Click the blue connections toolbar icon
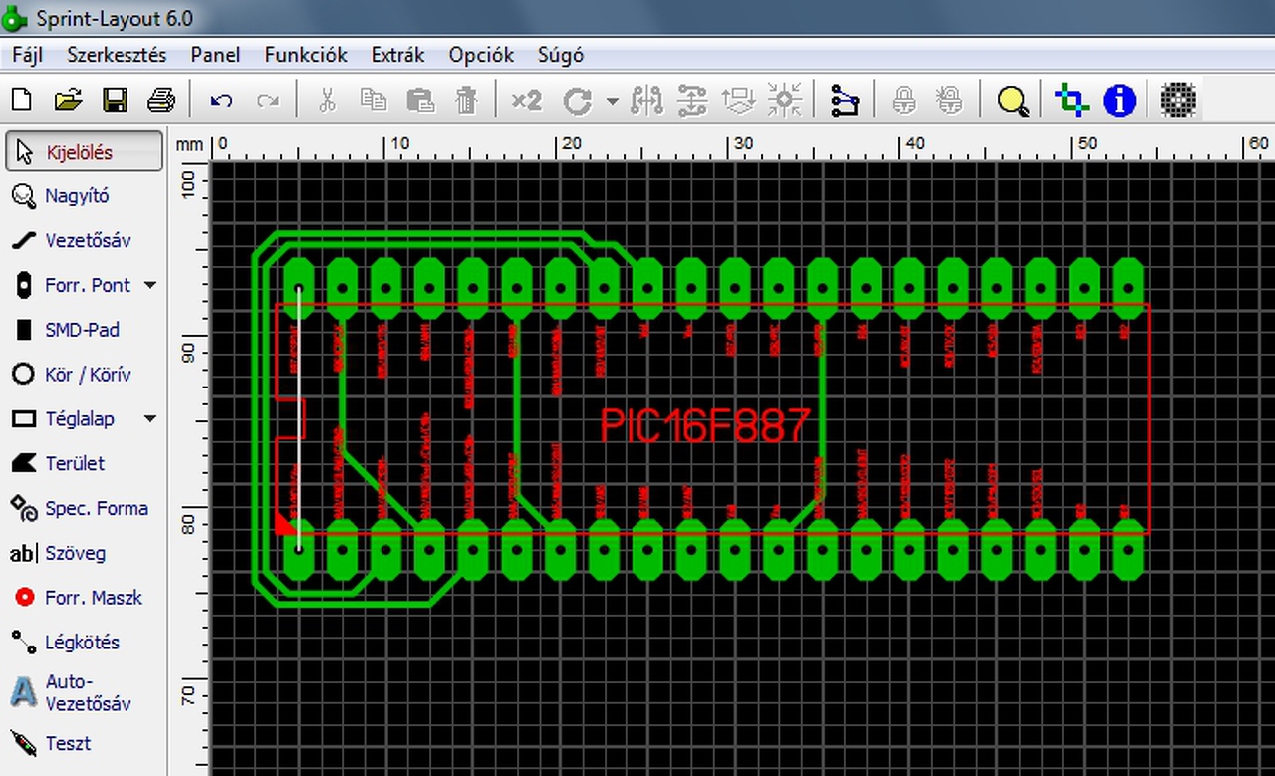This screenshot has height=776, width=1275. tap(845, 100)
